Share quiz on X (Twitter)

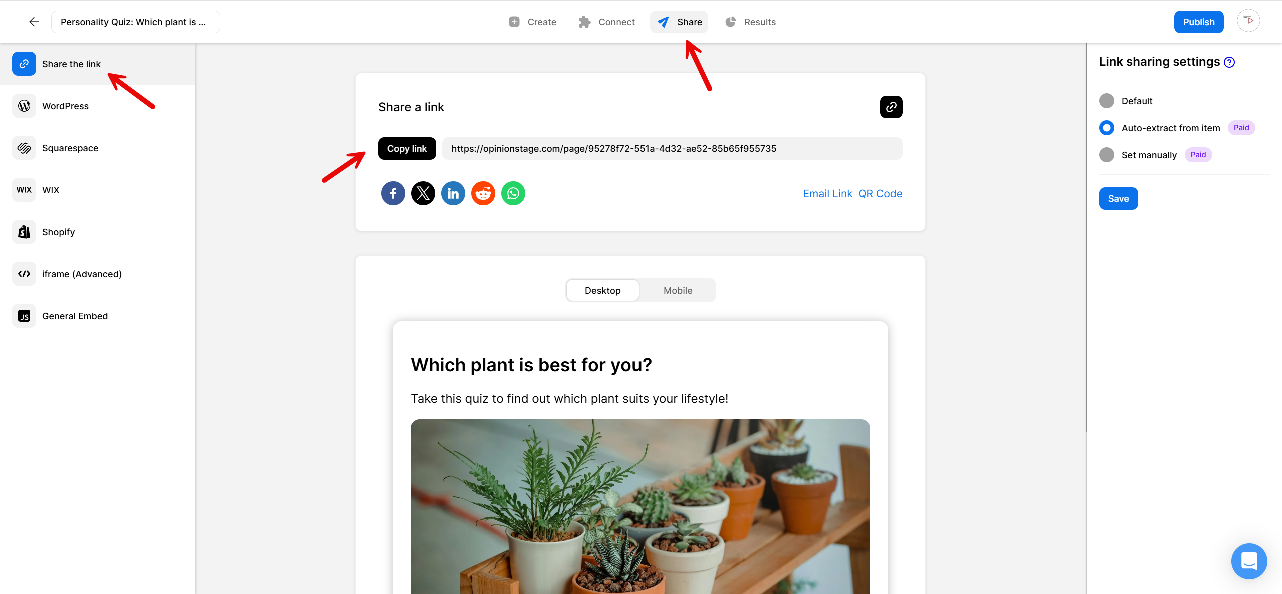tap(423, 193)
